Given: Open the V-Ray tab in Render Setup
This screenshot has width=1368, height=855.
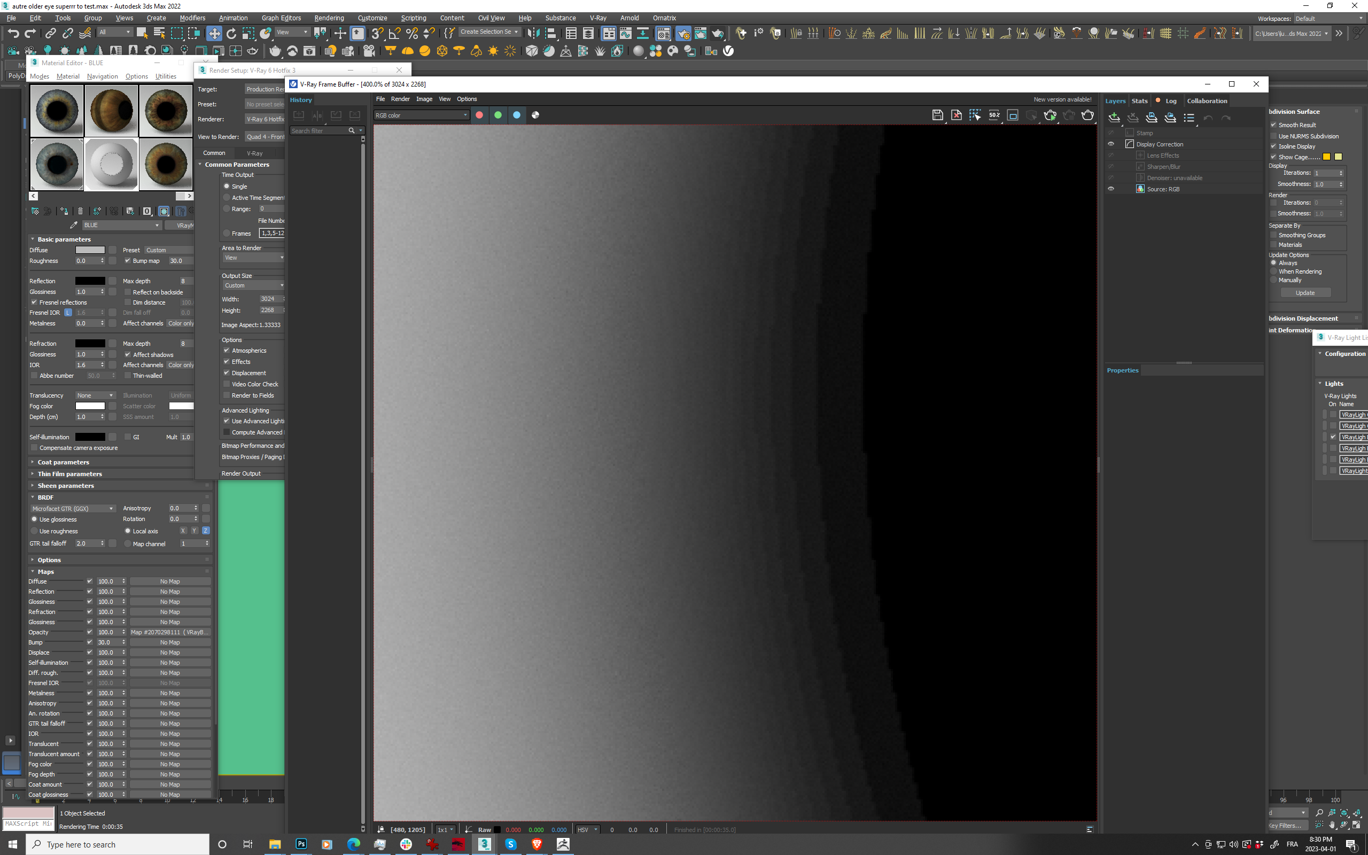Looking at the screenshot, I should point(254,153).
